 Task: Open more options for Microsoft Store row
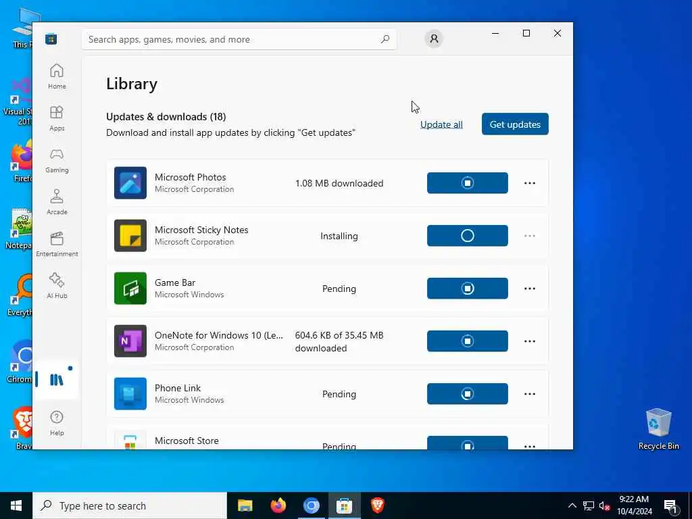[530, 446]
